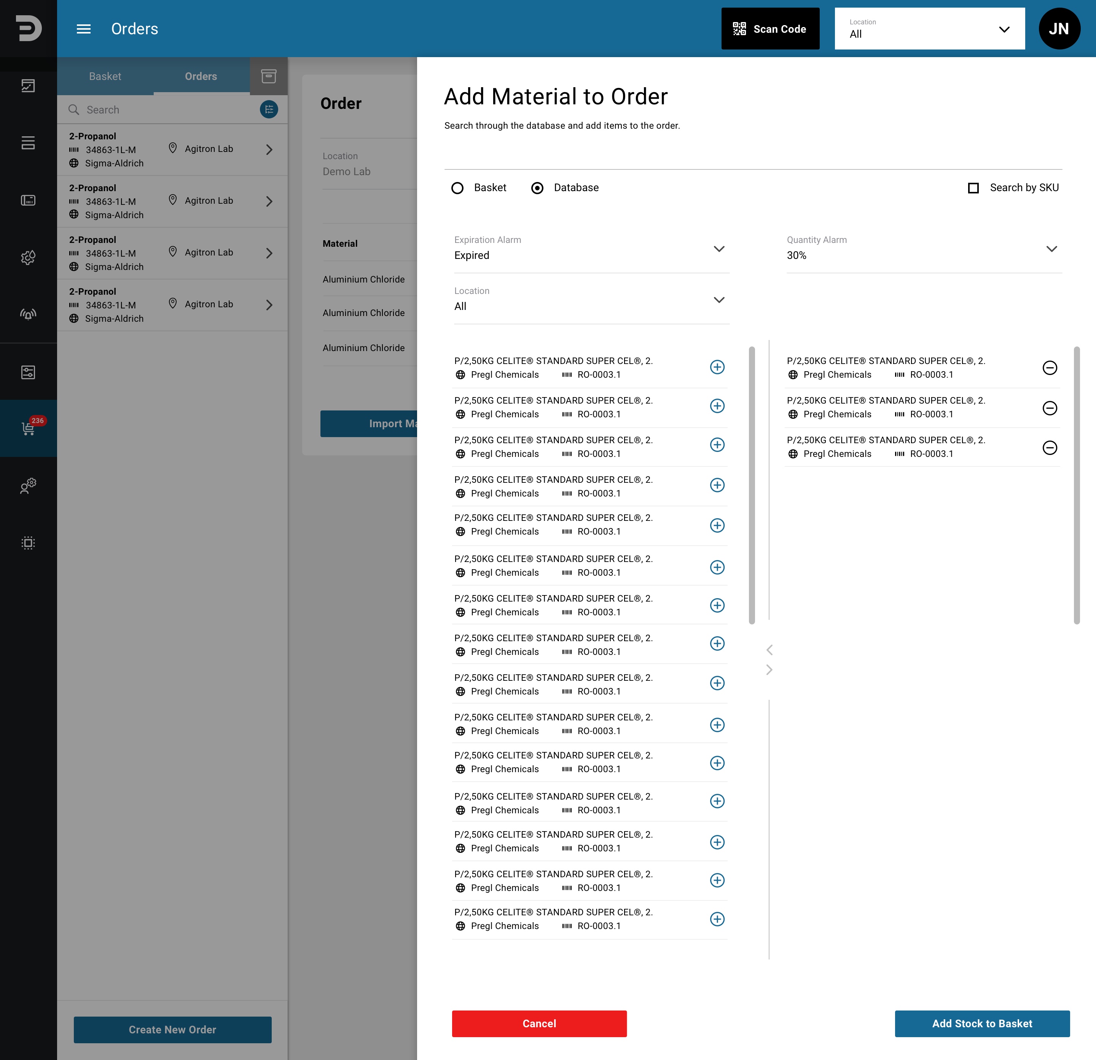This screenshot has height=1060, width=1096.
Task: Open the dashboard chart sidebar icon
Action: (28, 86)
